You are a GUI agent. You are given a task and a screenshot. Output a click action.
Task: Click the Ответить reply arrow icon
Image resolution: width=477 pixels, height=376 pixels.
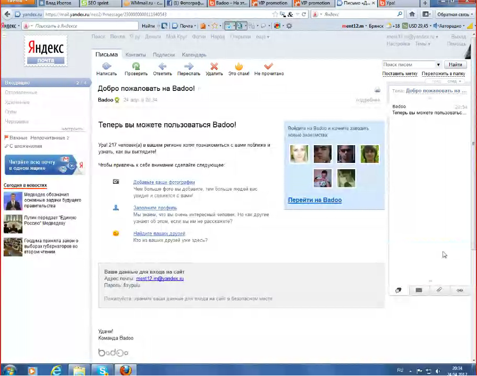pyautogui.click(x=163, y=66)
